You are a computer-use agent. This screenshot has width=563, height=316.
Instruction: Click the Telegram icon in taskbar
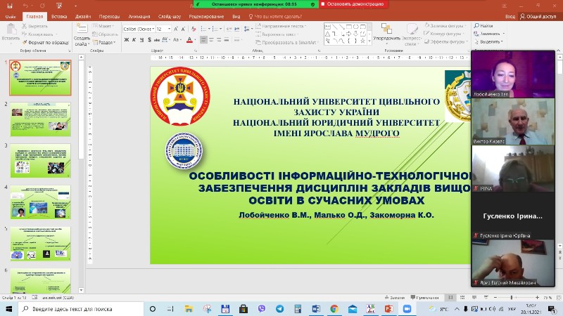[280, 308]
